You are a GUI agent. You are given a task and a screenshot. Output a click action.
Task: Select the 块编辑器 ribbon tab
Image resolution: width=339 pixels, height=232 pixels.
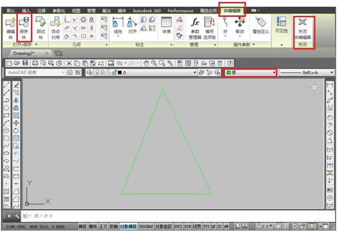tap(232, 11)
